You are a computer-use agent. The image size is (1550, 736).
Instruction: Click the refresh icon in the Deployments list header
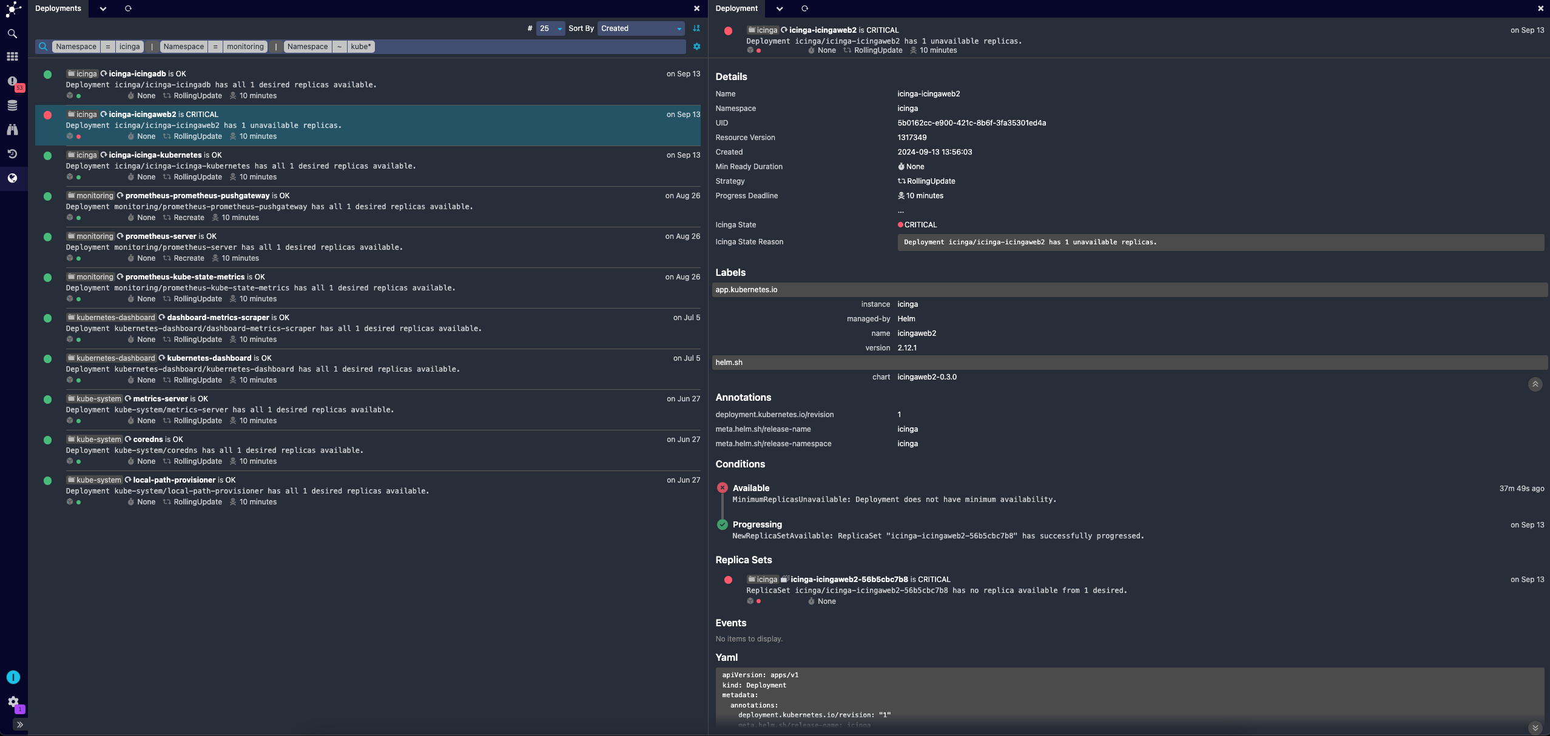127,8
